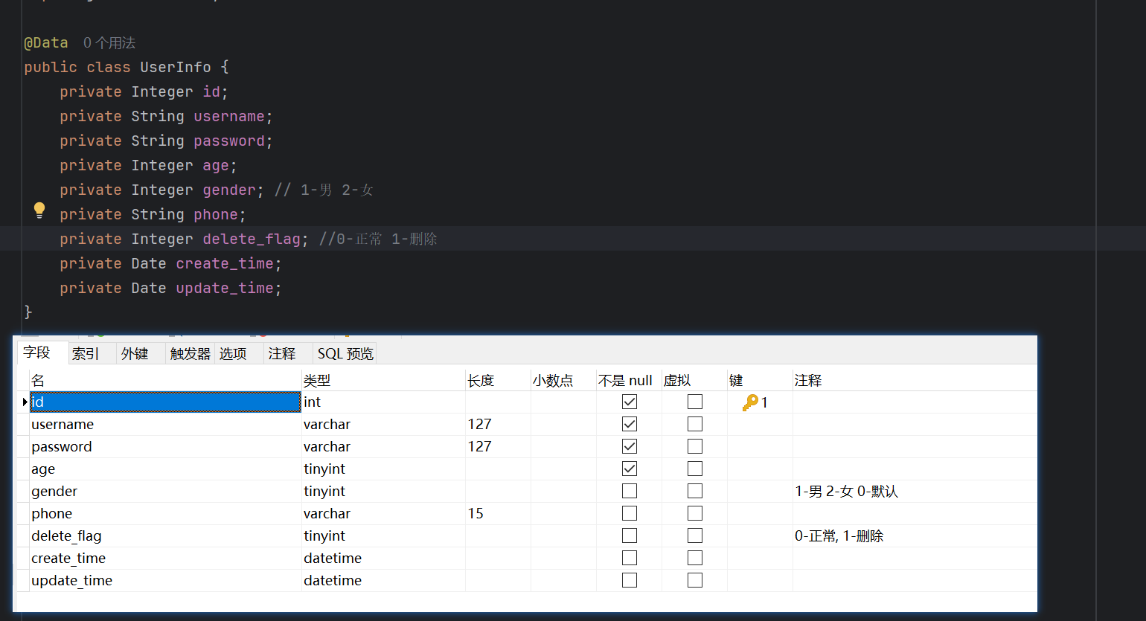The width and height of the screenshot is (1146, 621).
Task: Select the gender field name cell
Action: 165,492
